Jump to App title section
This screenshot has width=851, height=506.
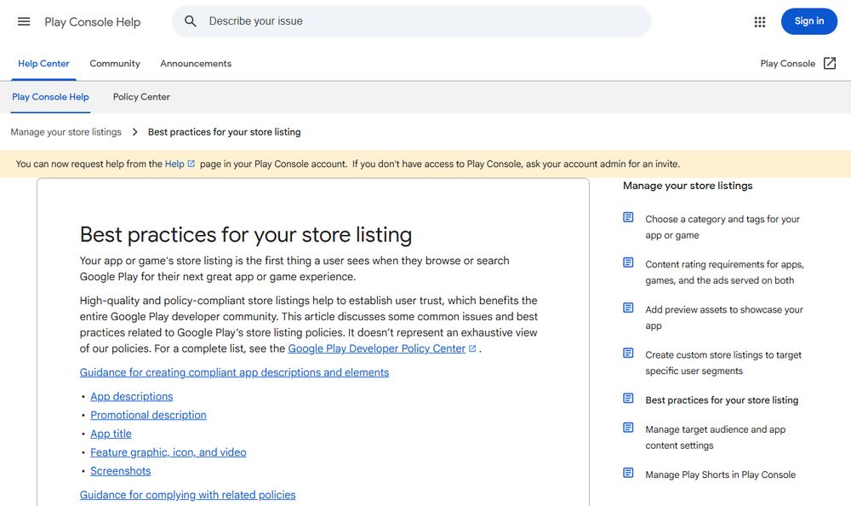111,434
